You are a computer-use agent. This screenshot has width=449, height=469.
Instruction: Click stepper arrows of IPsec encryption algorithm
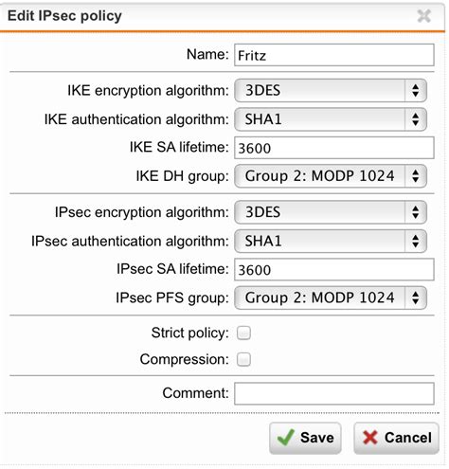[x=415, y=212]
